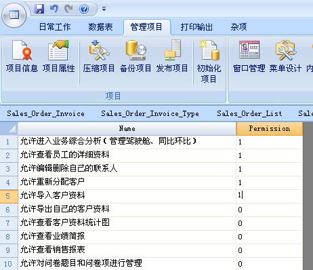Click the Permission cell of row 9
This screenshot has height=270, width=313.
(x=270, y=250)
